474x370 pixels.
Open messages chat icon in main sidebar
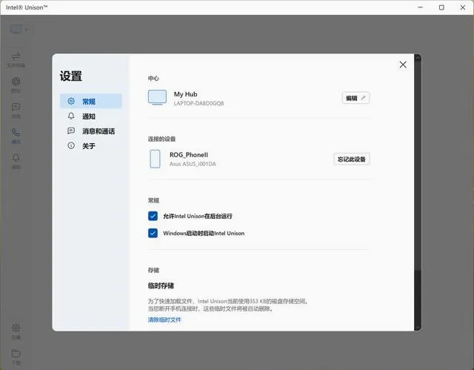point(16,110)
